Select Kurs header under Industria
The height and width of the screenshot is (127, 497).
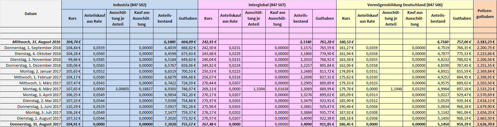(72, 18)
